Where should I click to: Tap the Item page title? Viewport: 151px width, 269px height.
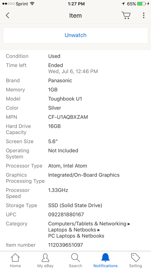coord(75,16)
